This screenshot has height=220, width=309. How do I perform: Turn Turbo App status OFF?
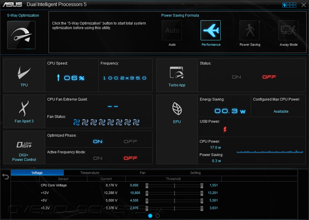(269, 77)
